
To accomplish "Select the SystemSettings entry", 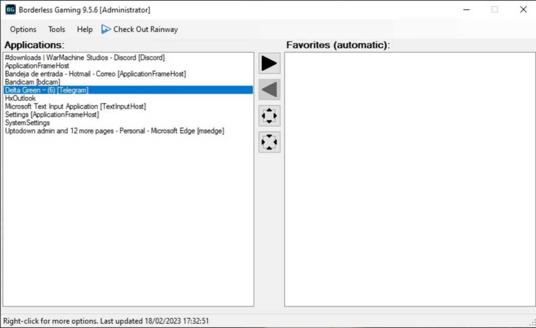I will [x=27, y=122].
